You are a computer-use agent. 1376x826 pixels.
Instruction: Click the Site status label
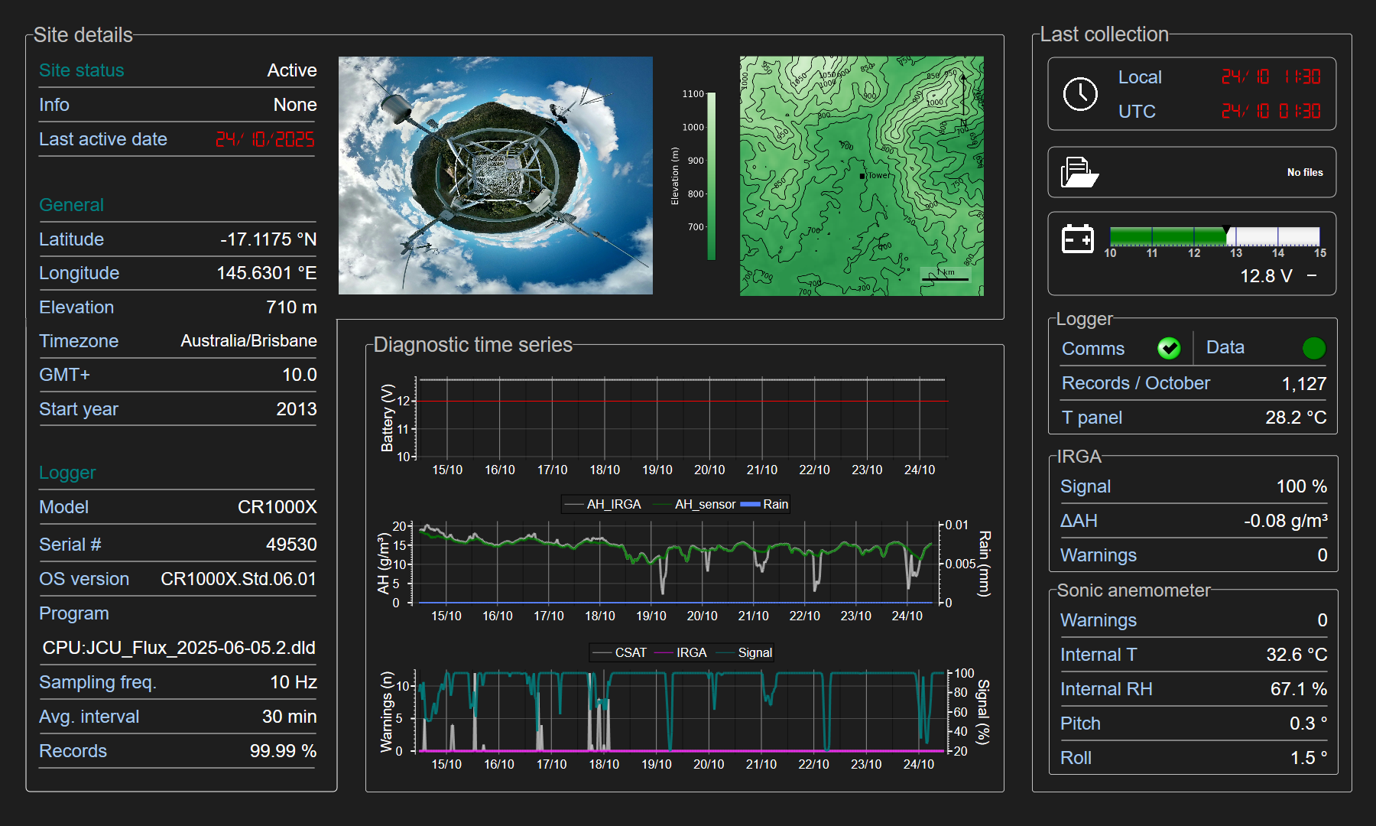[x=82, y=70]
